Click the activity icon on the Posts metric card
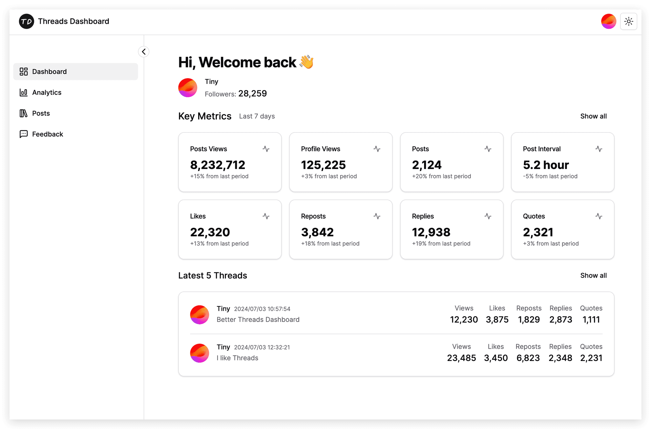This screenshot has width=651, height=429. pos(488,149)
